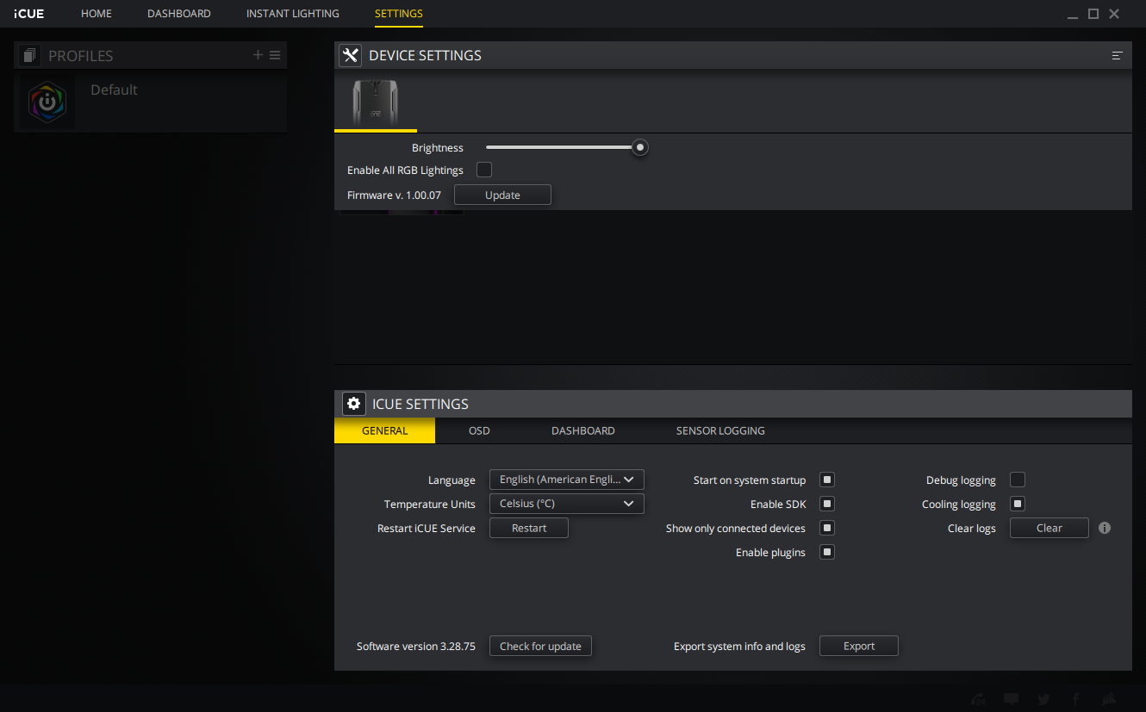Click Check for update button
Viewport: 1146px width, 712px height.
point(540,646)
